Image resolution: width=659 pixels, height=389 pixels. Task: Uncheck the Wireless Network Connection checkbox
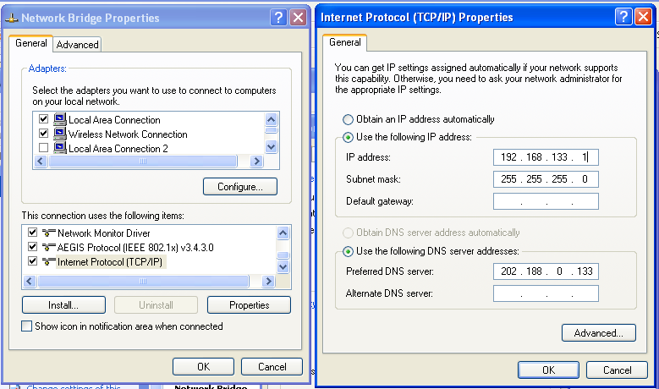pyautogui.click(x=43, y=134)
